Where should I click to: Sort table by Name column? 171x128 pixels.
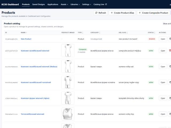[24, 33]
